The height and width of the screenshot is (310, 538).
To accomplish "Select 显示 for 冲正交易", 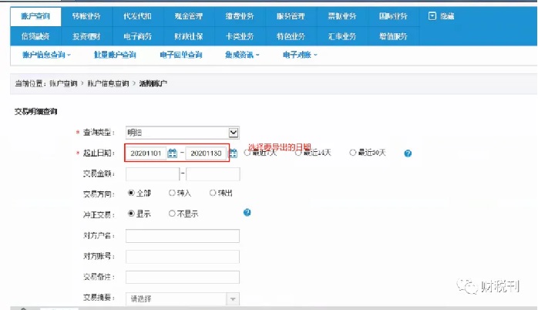I will click(131, 214).
